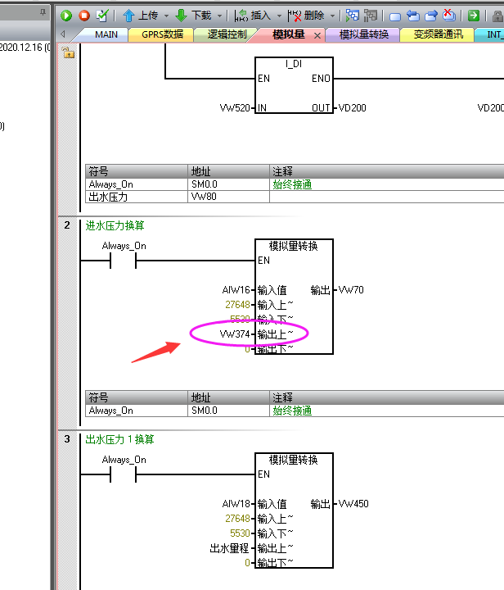
Task: Click the Always_On contact in network 3
Action: coord(123,475)
